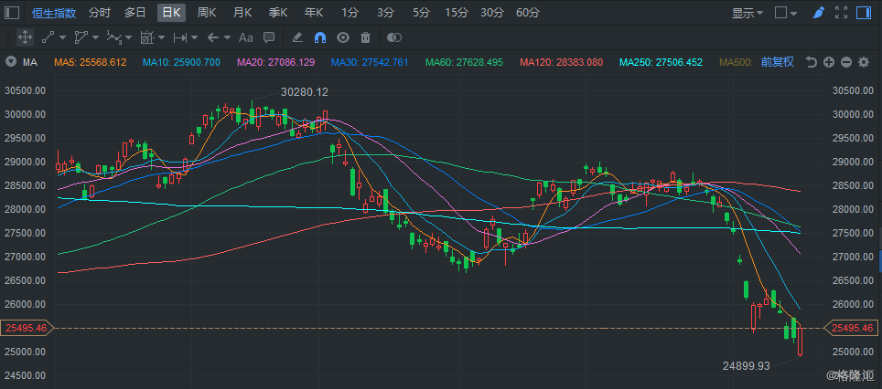
Task: Toggle the right side panel
Action: pos(864,13)
